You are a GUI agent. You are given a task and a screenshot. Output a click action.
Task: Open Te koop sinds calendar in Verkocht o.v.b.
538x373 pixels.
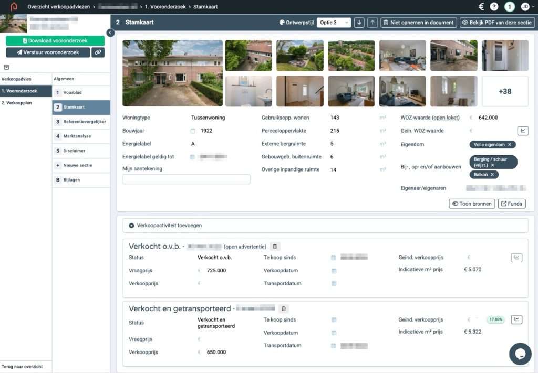click(x=334, y=258)
